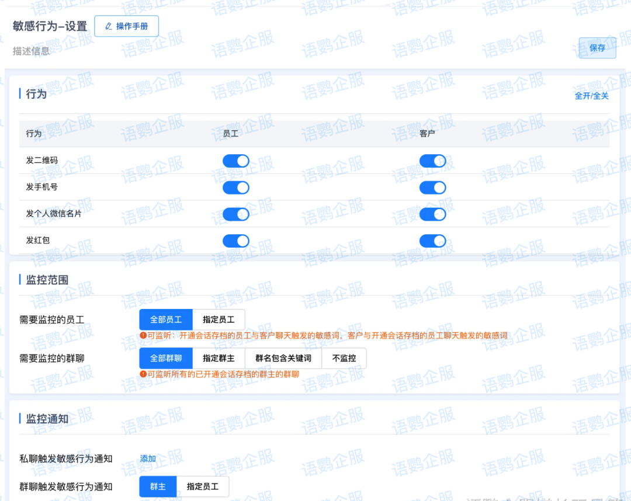Click the 保存 save button
631x501 pixels.
(597, 48)
